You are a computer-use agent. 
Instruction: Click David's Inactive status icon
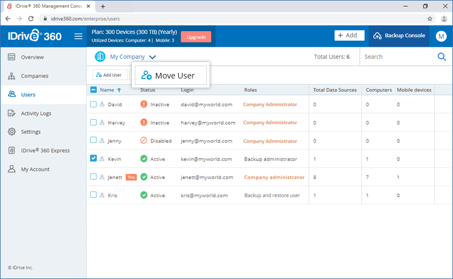(144, 104)
